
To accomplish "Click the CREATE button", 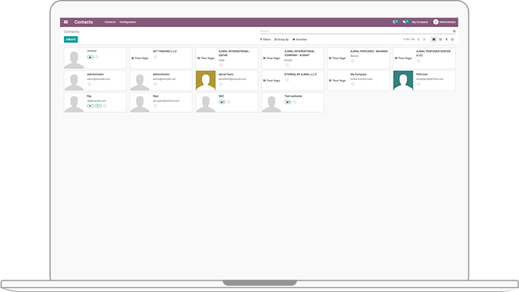I will point(71,39).
